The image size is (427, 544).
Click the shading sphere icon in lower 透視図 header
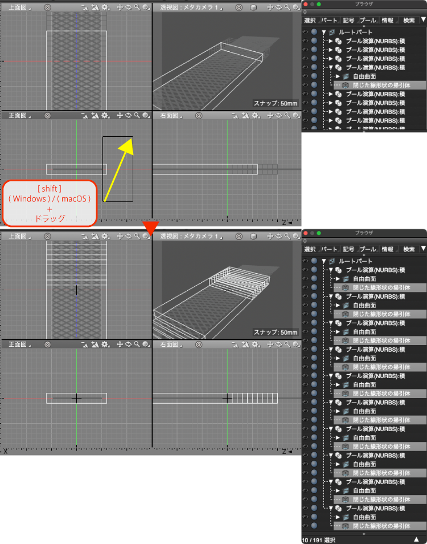pos(296,236)
